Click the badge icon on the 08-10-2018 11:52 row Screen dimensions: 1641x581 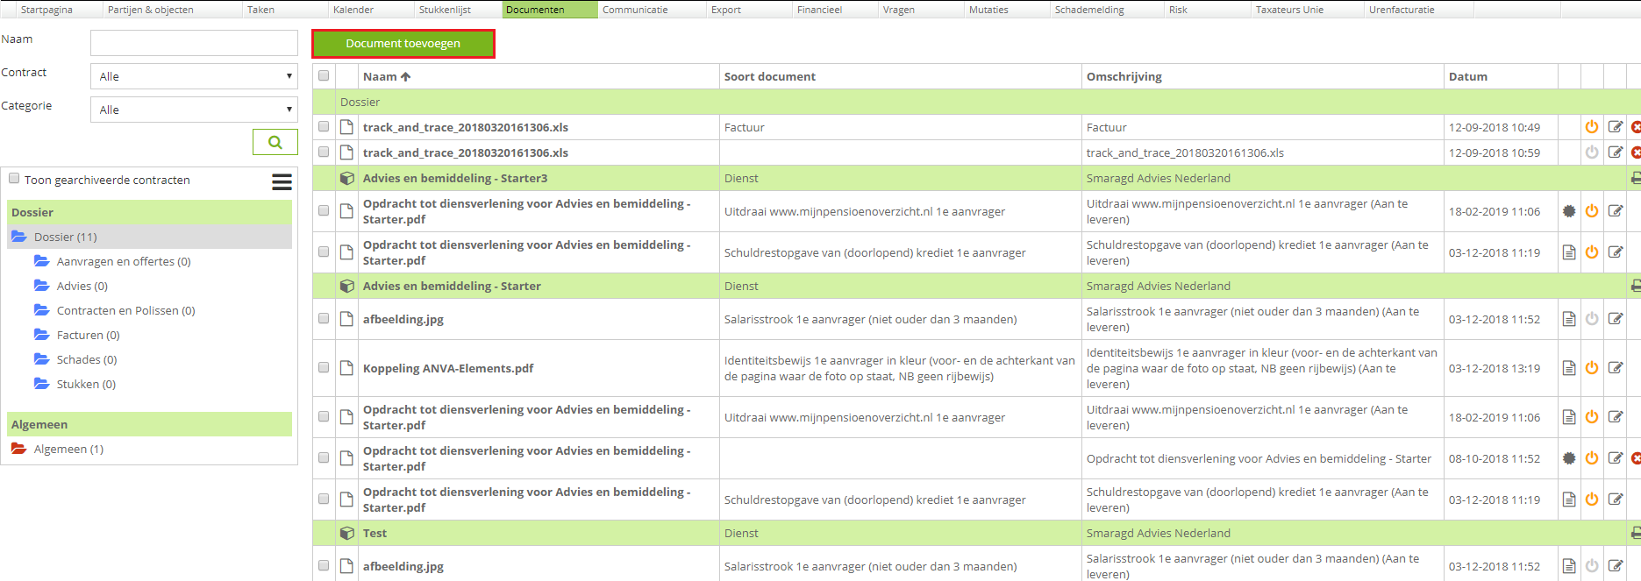pyautogui.click(x=1569, y=458)
